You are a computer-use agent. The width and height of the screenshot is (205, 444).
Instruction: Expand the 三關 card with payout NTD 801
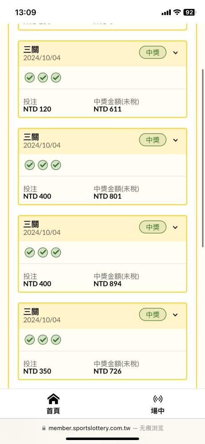[175, 140]
